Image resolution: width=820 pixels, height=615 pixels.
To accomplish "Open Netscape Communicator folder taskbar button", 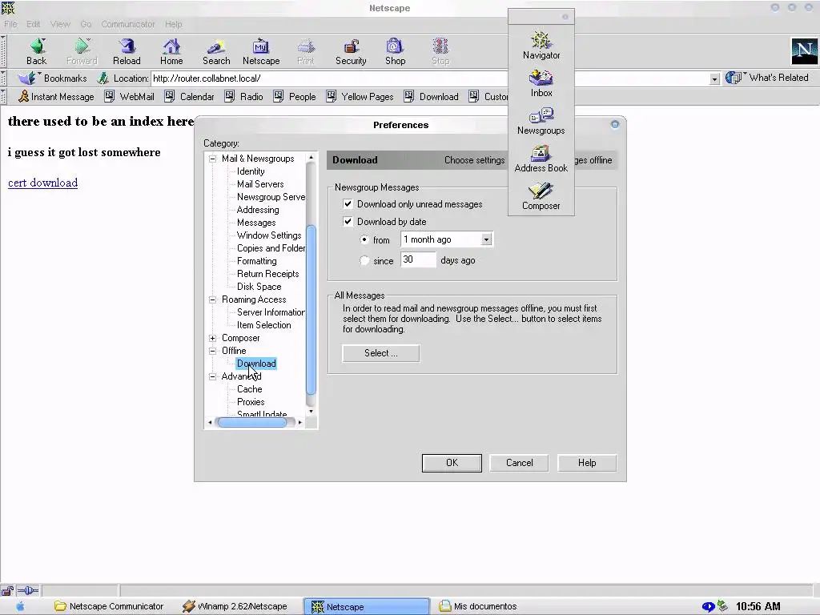I will click(x=109, y=606).
